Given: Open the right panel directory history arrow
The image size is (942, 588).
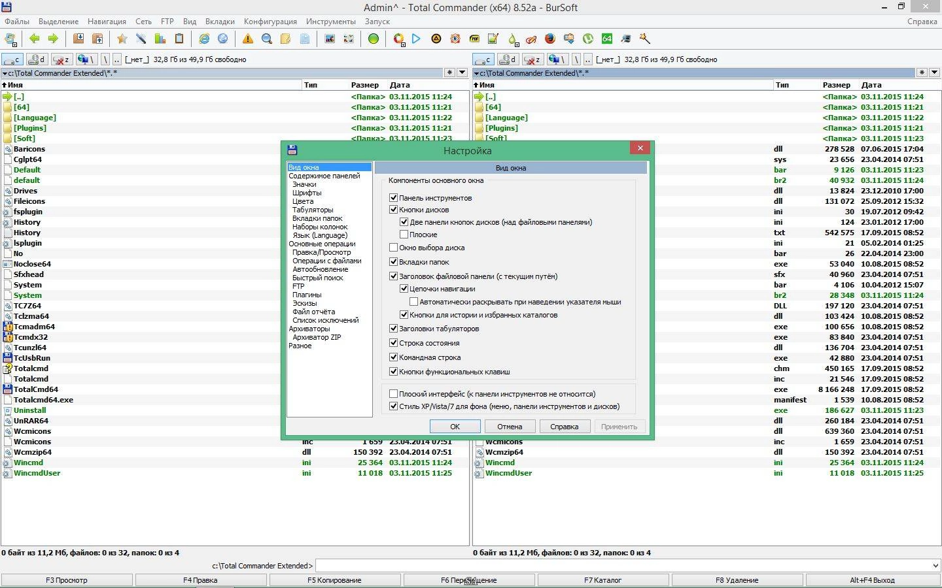Looking at the screenshot, I should pos(934,73).
